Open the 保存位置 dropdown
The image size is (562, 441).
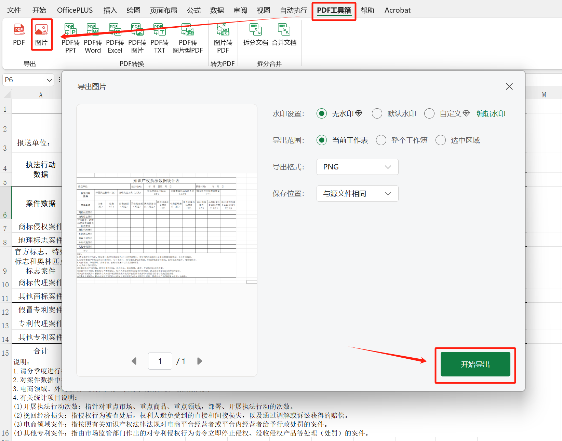(x=357, y=193)
